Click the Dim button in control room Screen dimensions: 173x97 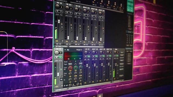pos(122,53)
